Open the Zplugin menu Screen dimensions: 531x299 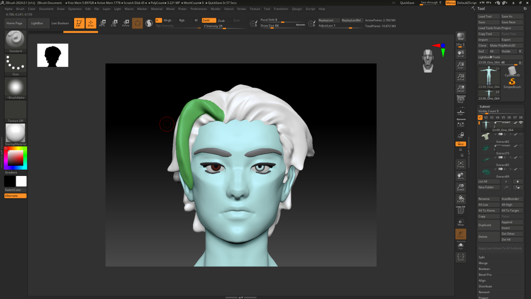[297, 9]
